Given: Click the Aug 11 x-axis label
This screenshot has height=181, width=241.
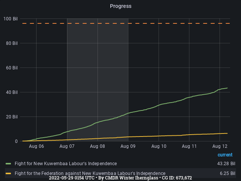Looking at the screenshot, I should pos(189,146).
